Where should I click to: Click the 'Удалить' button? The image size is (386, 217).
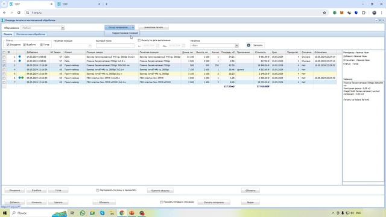[x=59, y=203]
